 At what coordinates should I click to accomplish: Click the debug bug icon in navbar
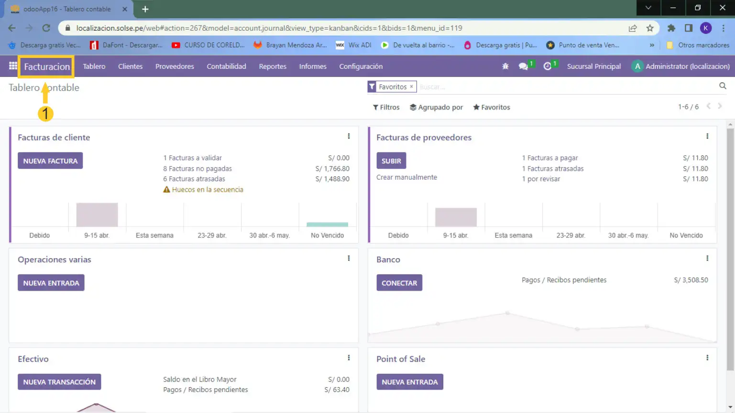[x=505, y=66]
